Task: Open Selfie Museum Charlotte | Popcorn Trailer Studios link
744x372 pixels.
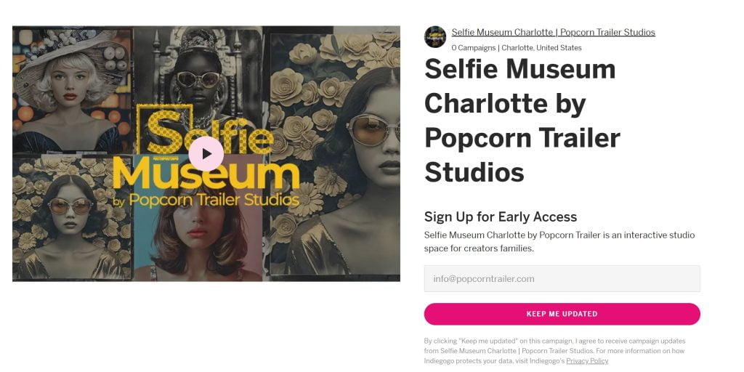Action: point(553,32)
